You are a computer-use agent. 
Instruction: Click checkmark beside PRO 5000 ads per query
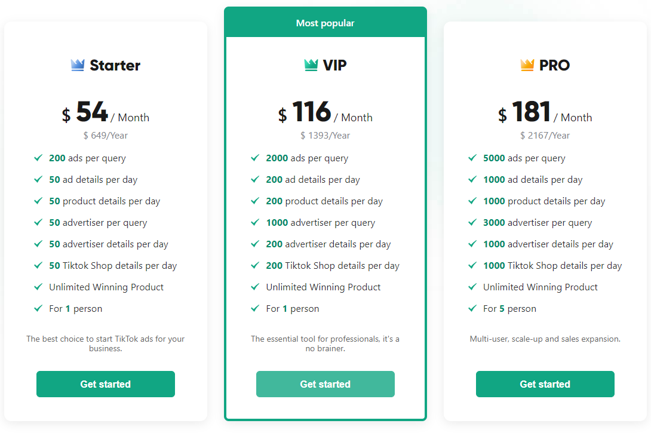472,158
